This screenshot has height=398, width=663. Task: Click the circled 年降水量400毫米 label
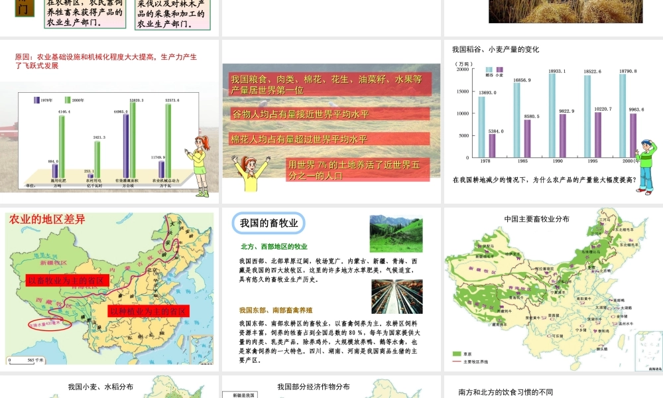(x=50, y=324)
